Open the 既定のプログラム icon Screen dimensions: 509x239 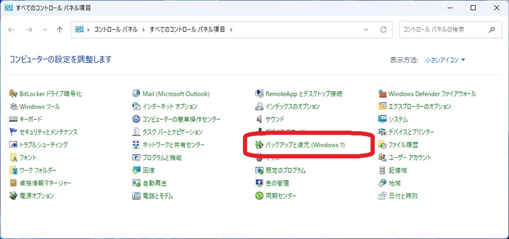point(259,170)
